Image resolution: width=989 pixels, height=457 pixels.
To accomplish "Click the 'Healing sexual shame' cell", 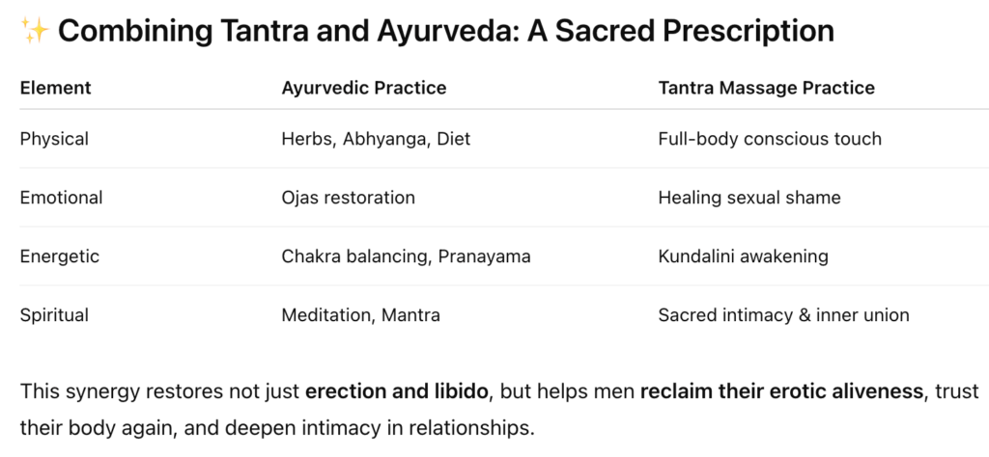I will pyautogui.click(x=749, y=198).
